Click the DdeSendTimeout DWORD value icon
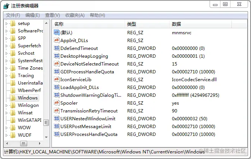 (57, 48)
